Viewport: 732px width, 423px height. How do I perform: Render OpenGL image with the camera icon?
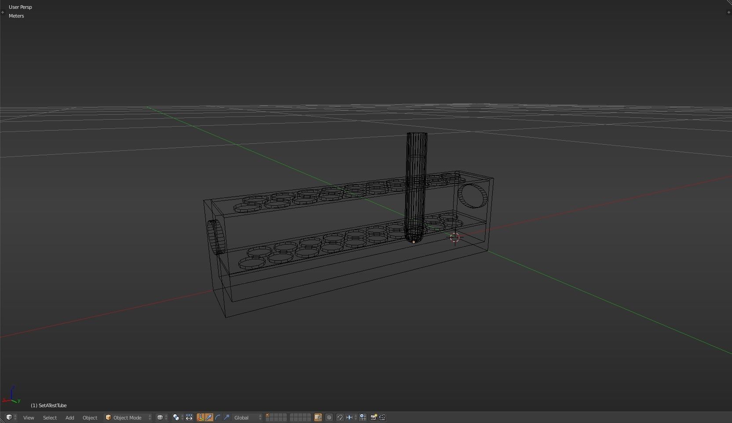click(x=373, y=417)
